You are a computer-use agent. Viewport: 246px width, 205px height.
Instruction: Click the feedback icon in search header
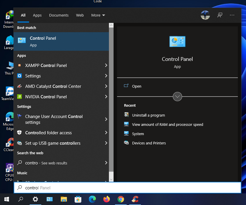point(220,15)
